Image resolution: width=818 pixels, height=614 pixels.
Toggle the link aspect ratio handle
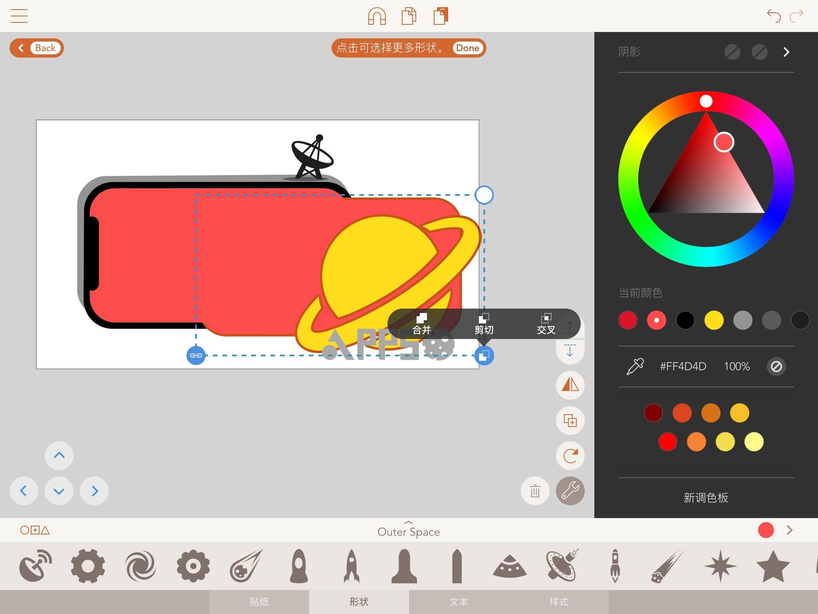pos(196,355)
